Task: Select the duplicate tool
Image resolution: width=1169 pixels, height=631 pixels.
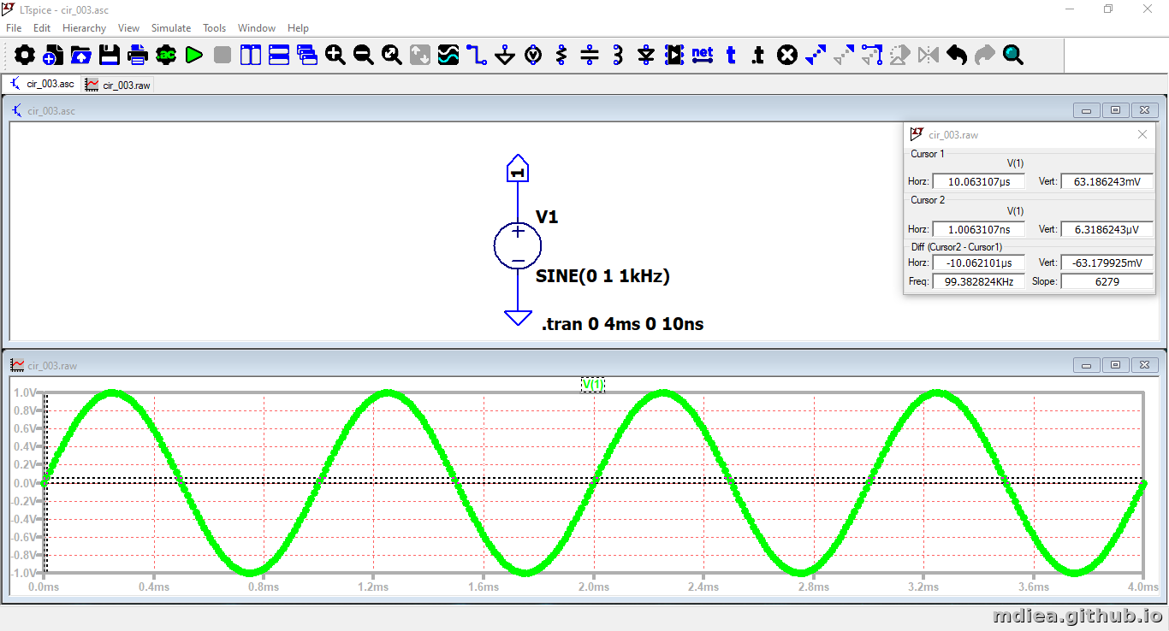Action: [816, 56]
